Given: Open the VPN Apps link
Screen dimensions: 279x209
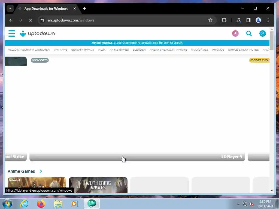Looking at the screenshot, I should (x=60, y=50).
